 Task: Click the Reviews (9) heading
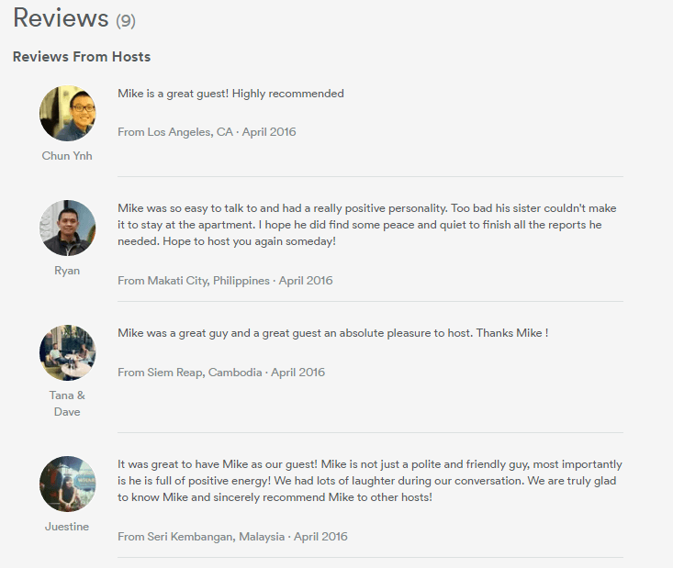(74, 18)
